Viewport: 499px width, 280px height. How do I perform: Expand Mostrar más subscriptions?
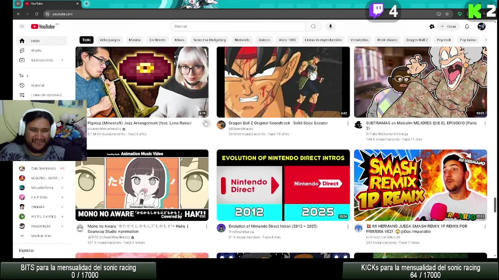42,236
